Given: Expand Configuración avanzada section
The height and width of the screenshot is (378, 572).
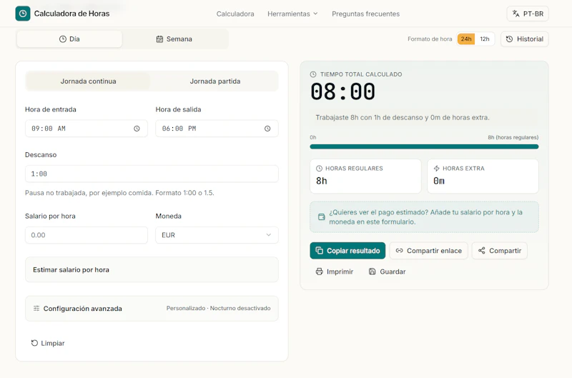Looking at the screenshot, I should point(152,309).
